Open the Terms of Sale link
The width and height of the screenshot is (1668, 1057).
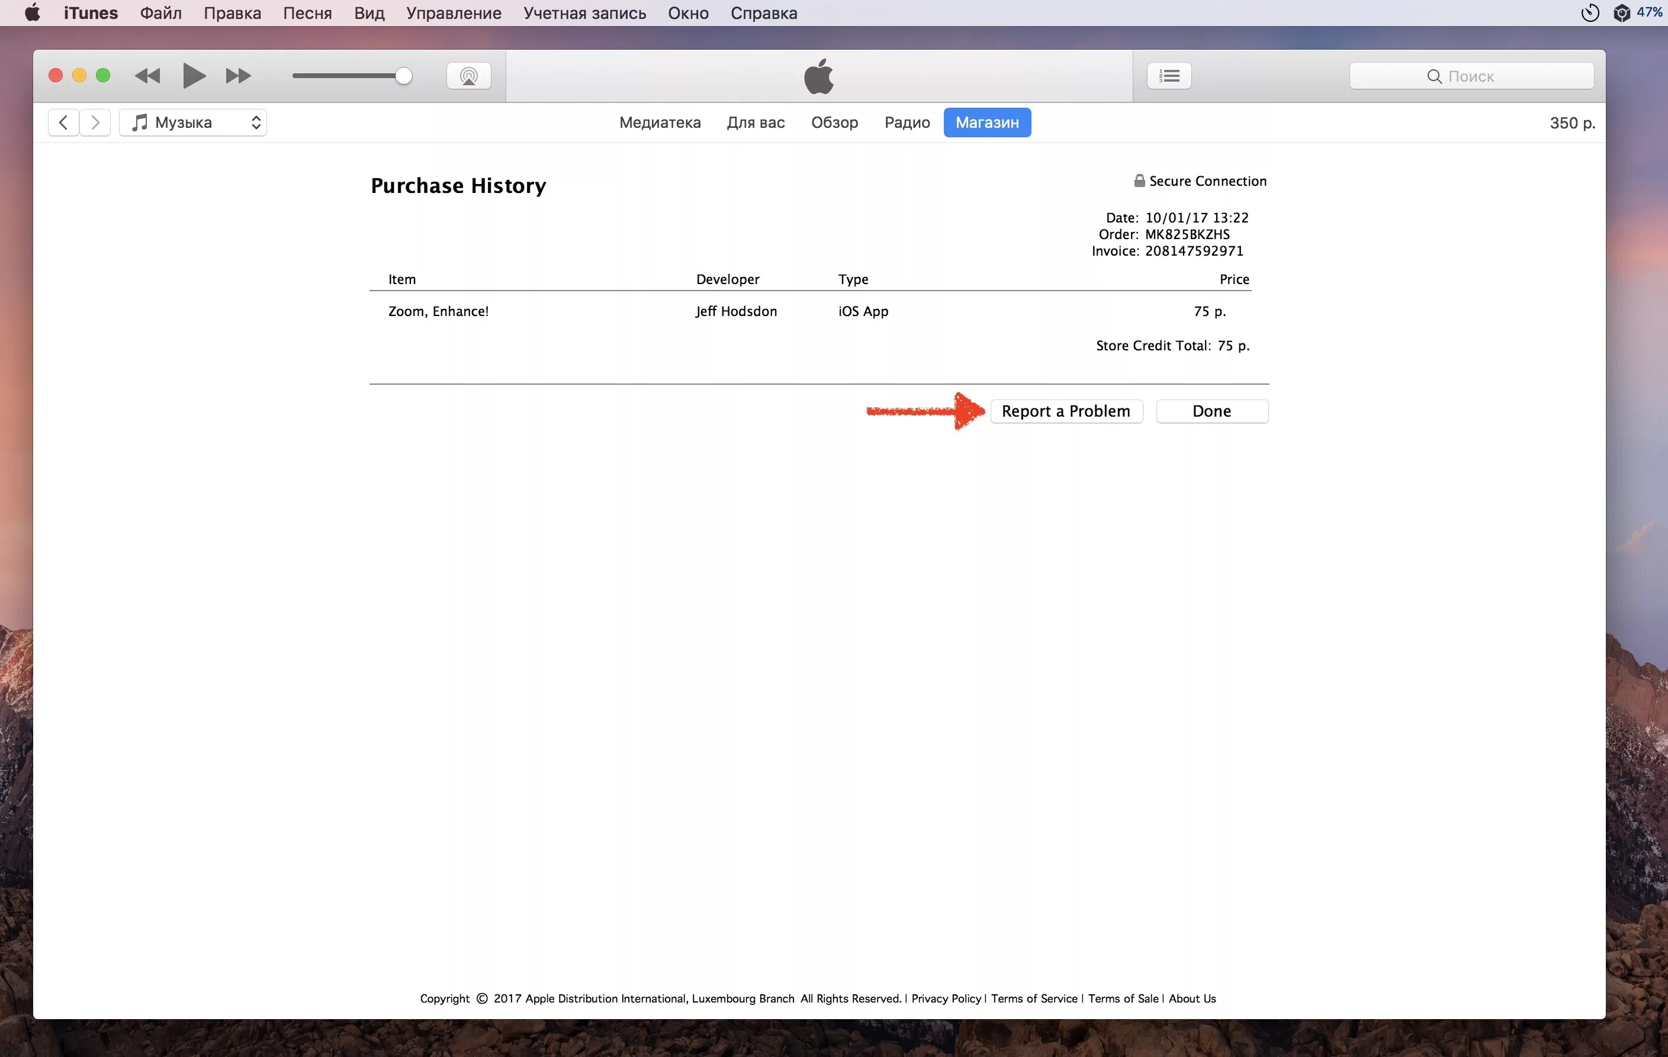[x=1123, y=998]
